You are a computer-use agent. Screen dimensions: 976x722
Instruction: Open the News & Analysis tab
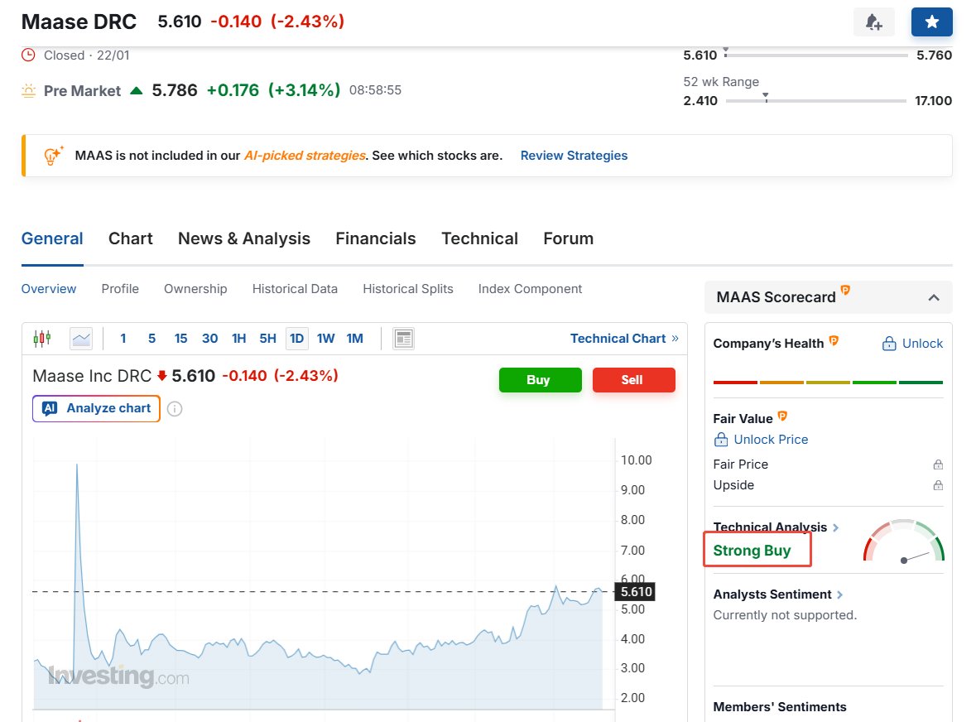[244, 238]
